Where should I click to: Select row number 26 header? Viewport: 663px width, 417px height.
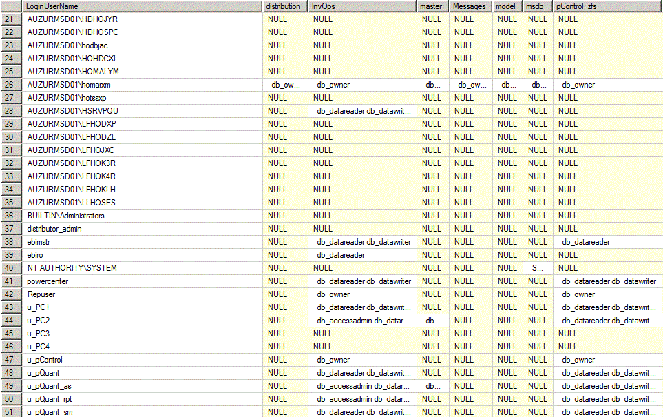coord(11,85)
